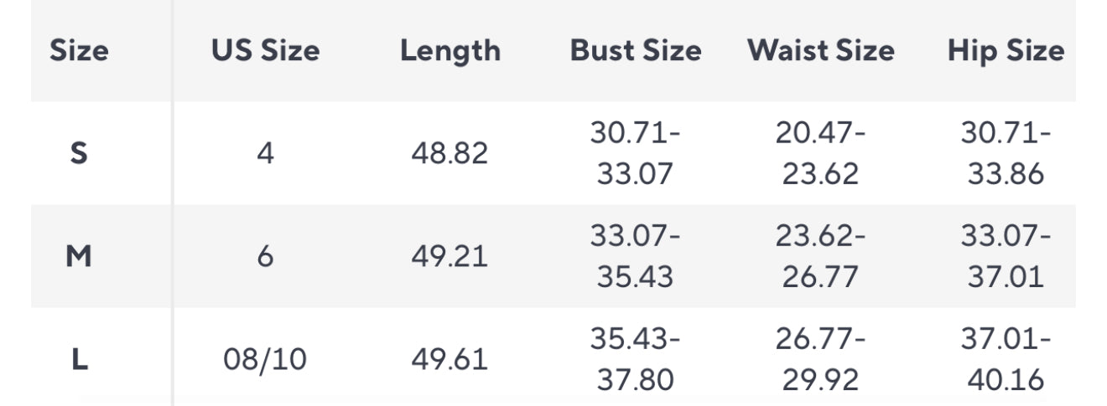
Task: Select the US size 6 cell
Action: click(265, 257)
